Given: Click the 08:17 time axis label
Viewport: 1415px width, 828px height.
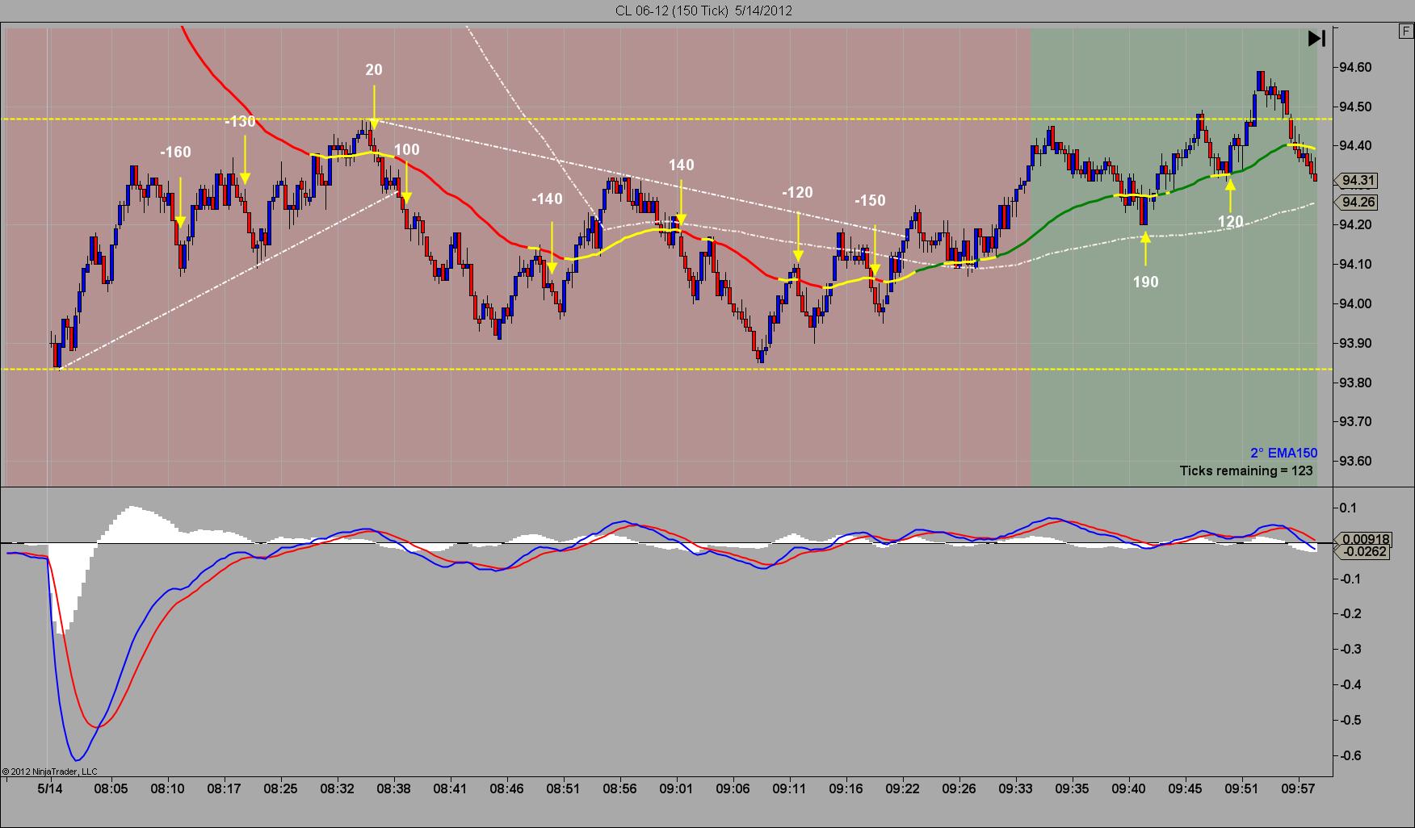Looking at the screenshot, I should point(224,788).
